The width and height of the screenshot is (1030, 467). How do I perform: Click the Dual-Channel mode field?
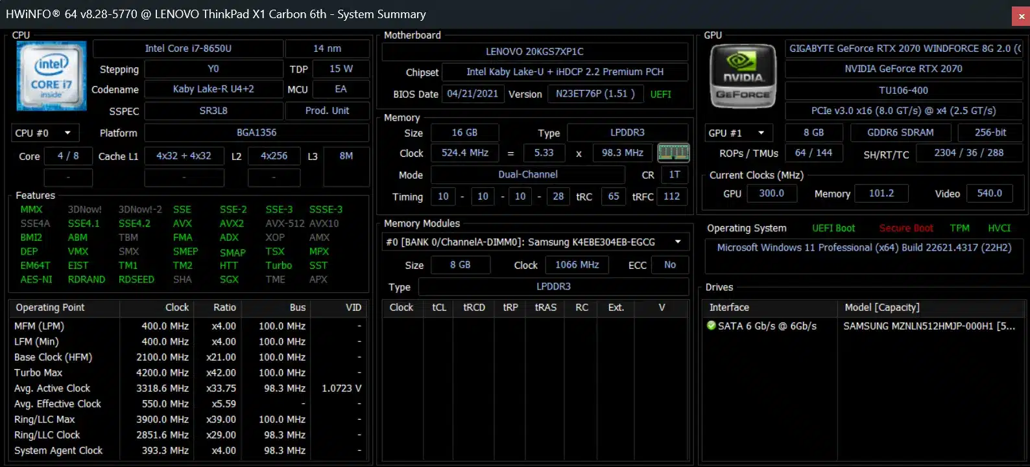pos(528,174)
